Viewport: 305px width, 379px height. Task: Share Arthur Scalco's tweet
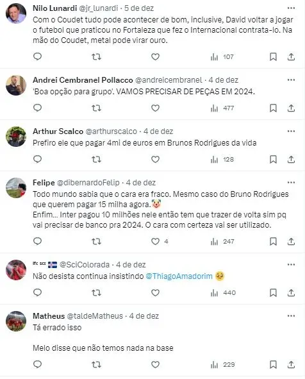pyautogui.click(x=292, y=159)
